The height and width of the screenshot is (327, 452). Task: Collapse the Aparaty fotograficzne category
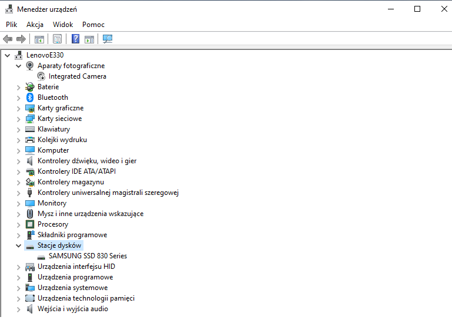point(18,66)
